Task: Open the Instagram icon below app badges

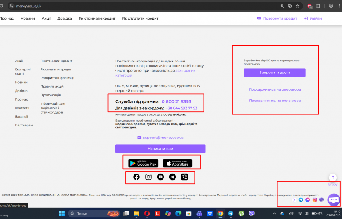Action: tap(149, 177)
